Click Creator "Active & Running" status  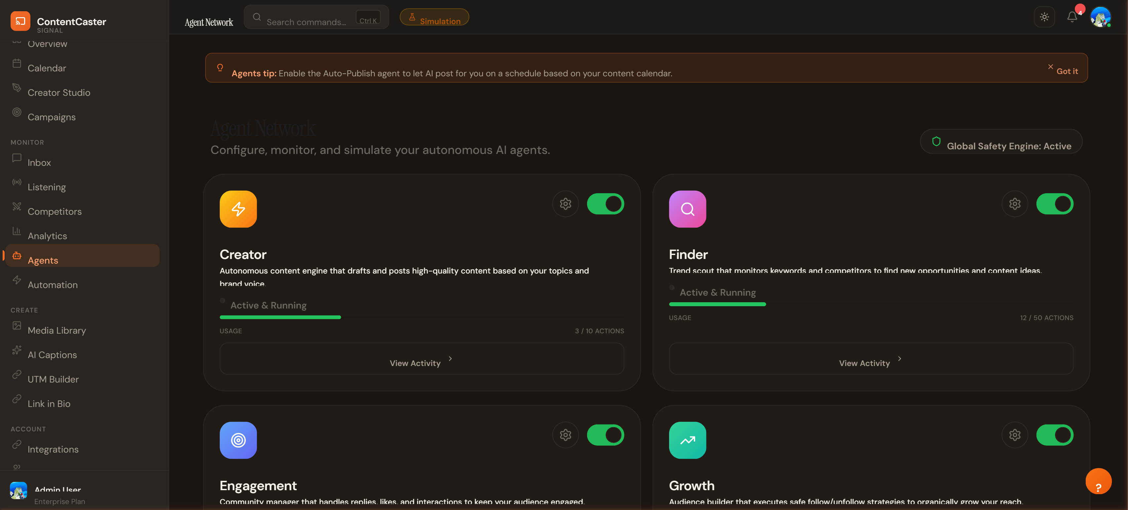pos(268,305)
